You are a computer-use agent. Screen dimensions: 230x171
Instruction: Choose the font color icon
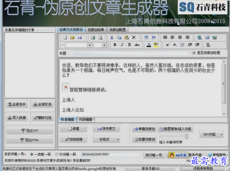tap(149, 45)
